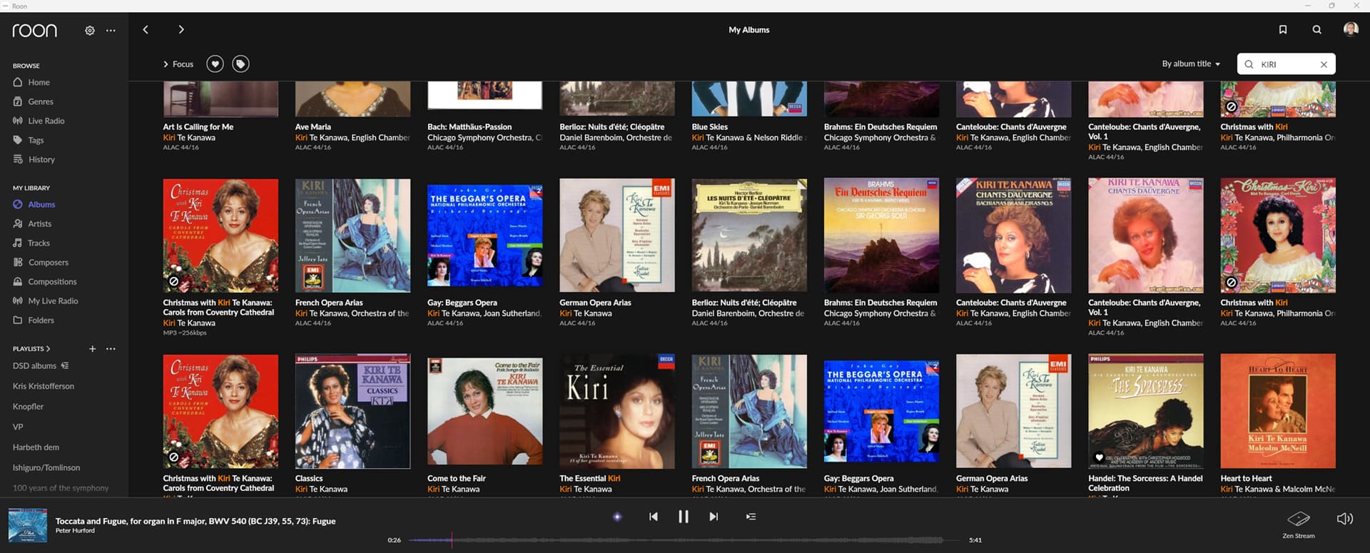Toggle the favorites heart filter

click(x=215, y=64)
